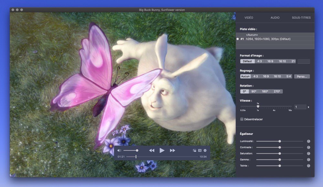Click the window title Big Buck Bunny

[x=162, y=10]
